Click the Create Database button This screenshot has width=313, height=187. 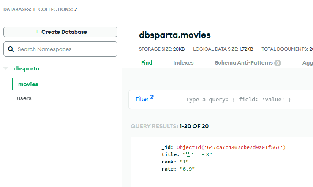tap(60, 32)
